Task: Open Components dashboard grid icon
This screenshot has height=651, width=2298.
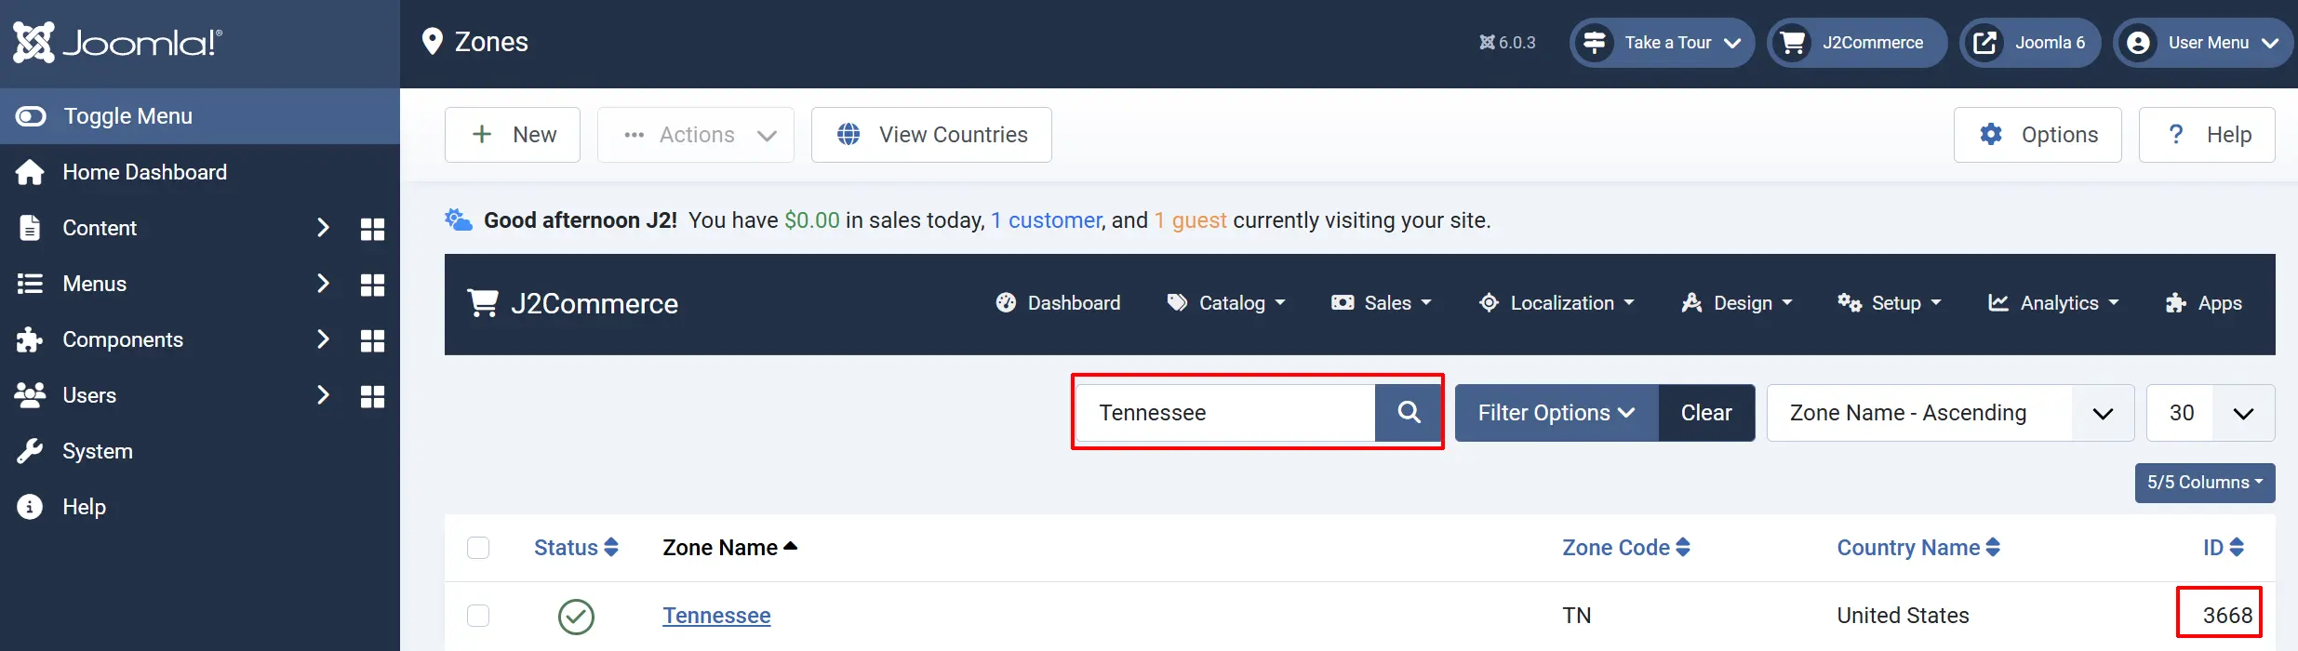Action: pos(372,340)
